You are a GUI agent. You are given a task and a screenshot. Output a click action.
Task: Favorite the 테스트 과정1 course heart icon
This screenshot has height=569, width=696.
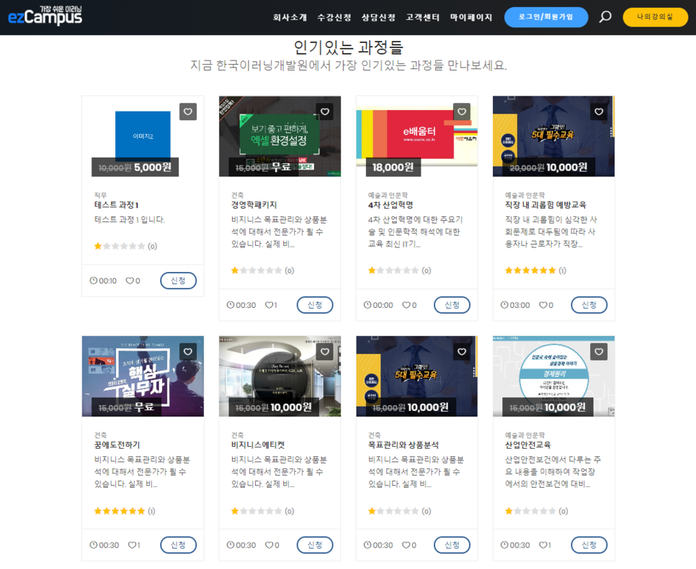pyautogui.click(x=188, y=111)
